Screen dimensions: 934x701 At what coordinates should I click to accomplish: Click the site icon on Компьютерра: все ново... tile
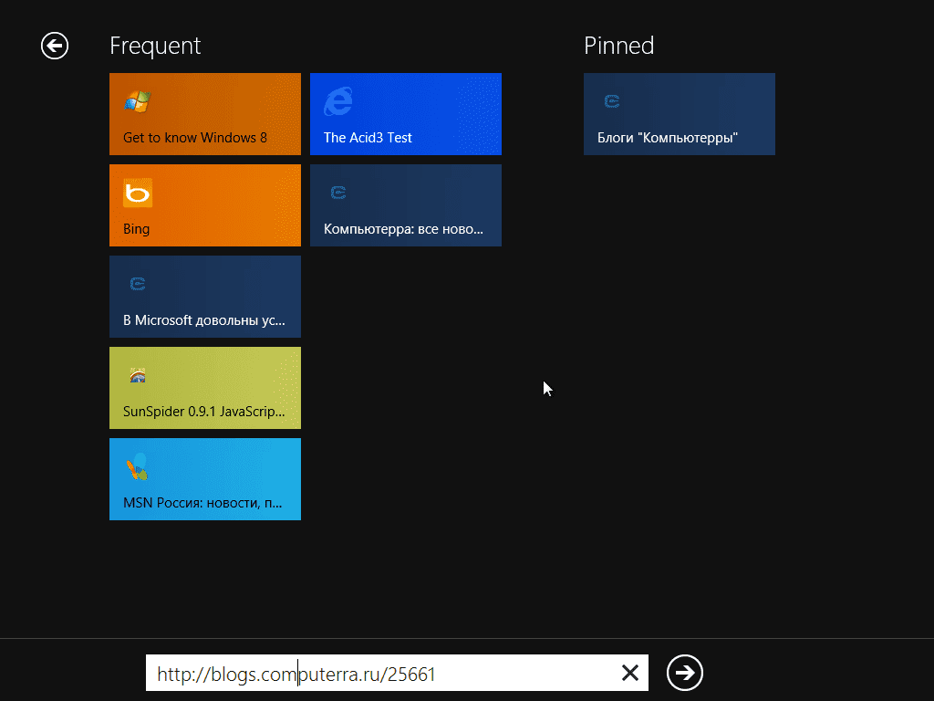coord(338,193)
